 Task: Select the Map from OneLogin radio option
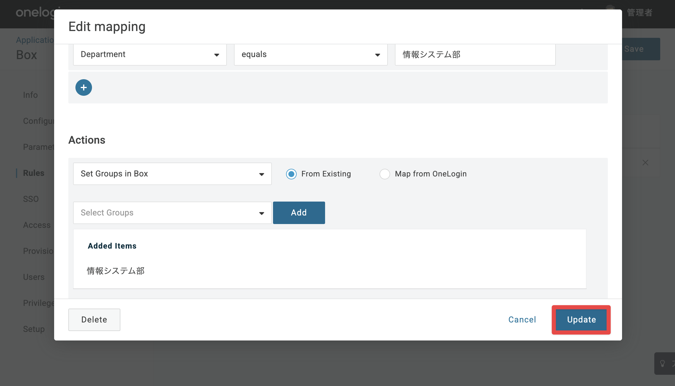coord(385,174)
